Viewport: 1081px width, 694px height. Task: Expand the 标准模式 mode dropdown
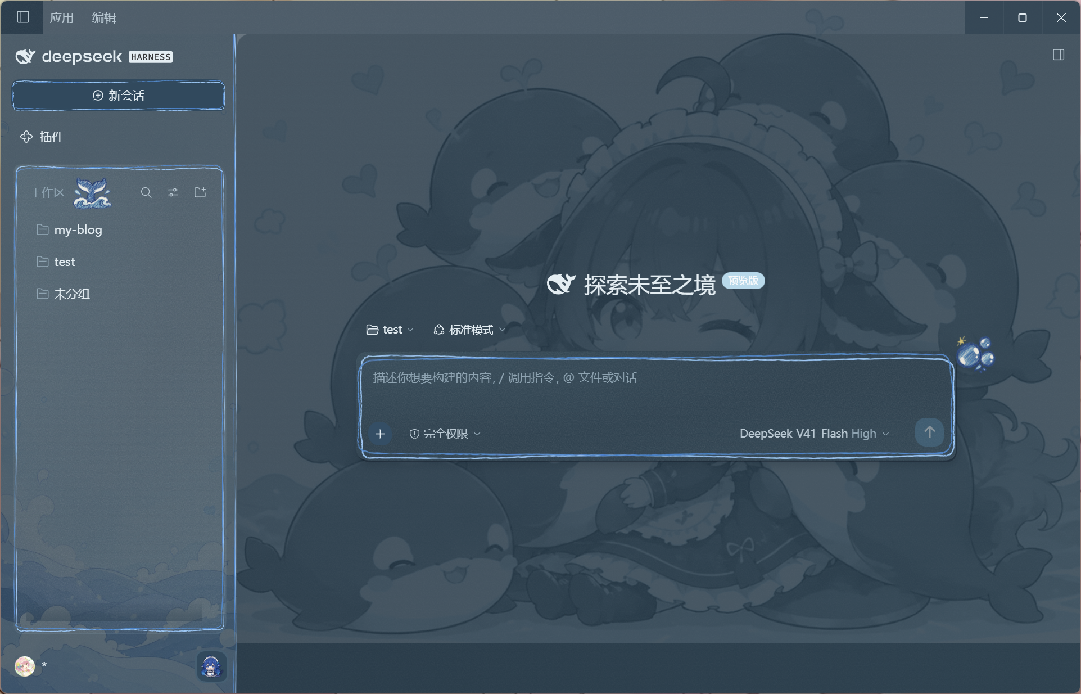[469, 330]
